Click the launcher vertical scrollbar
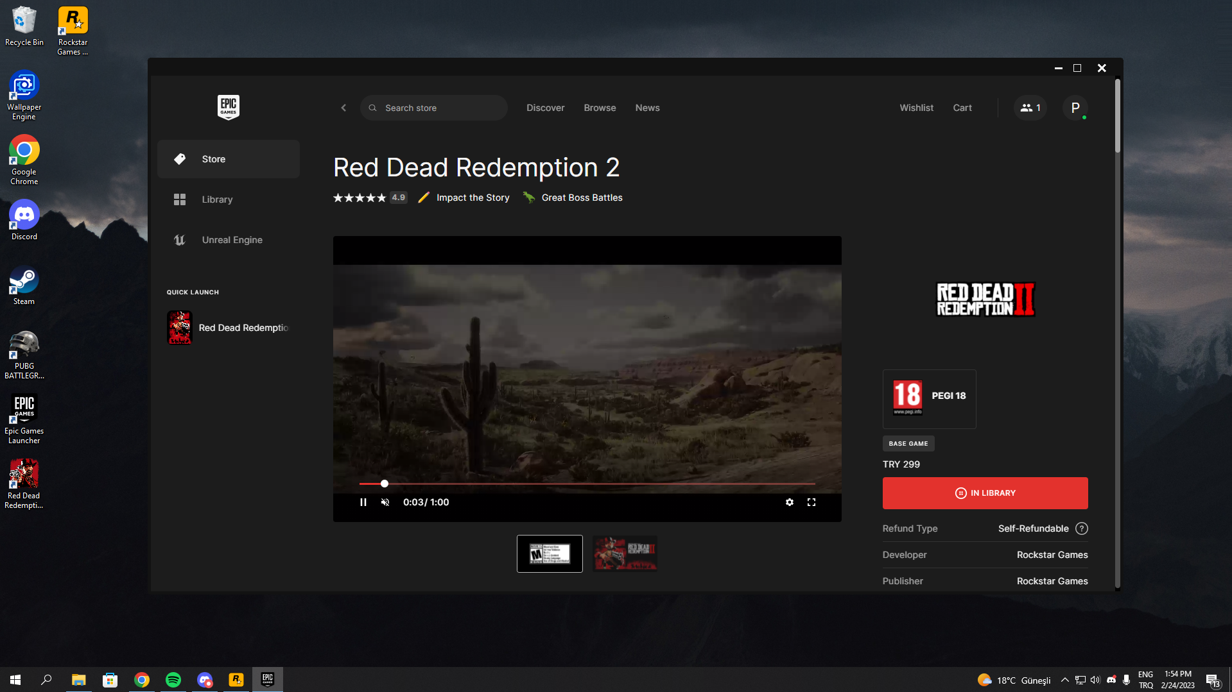 point(1118,115)
